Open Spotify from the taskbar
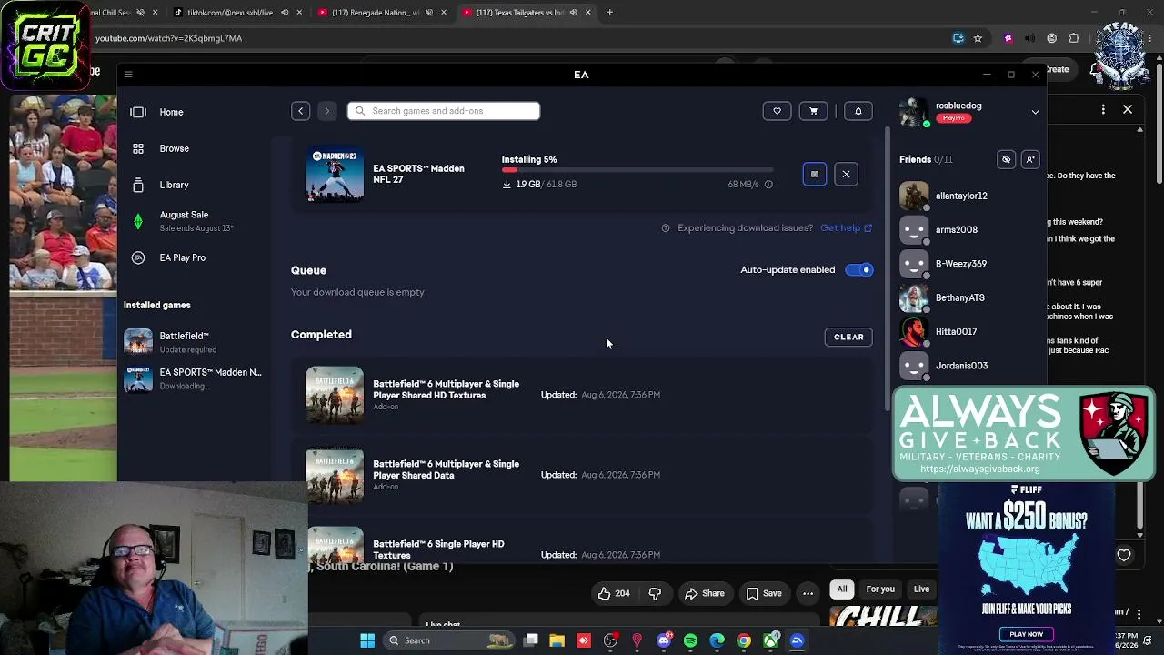 tap(691, 640)
